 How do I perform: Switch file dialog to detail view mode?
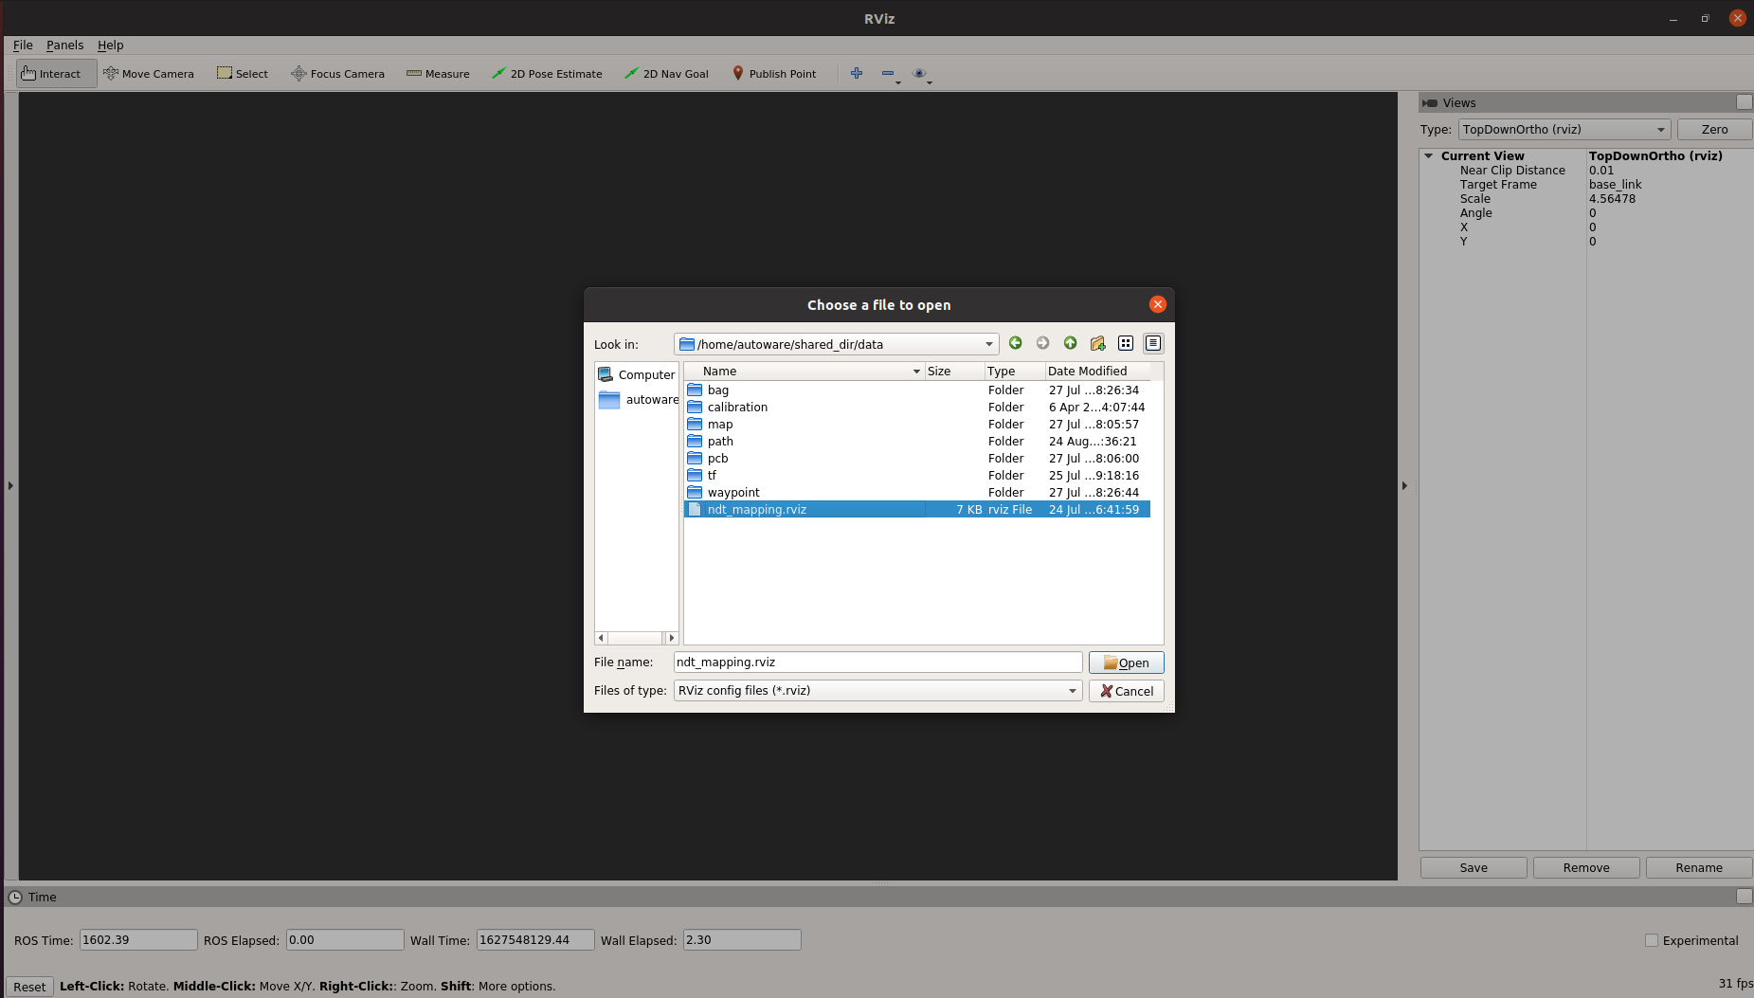point(1152,343)
